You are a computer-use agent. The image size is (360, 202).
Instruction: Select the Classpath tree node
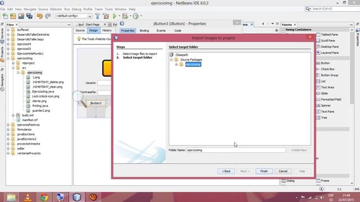point(182,55)
